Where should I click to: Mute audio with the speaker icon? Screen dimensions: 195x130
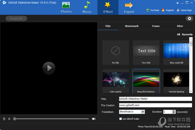[94, 119]
